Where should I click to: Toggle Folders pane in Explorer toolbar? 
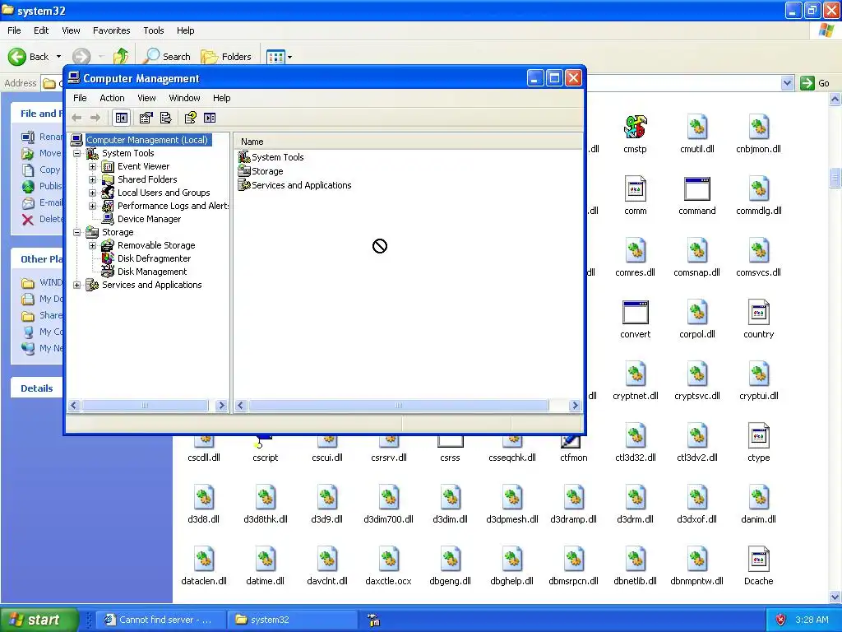pos(226,57)
